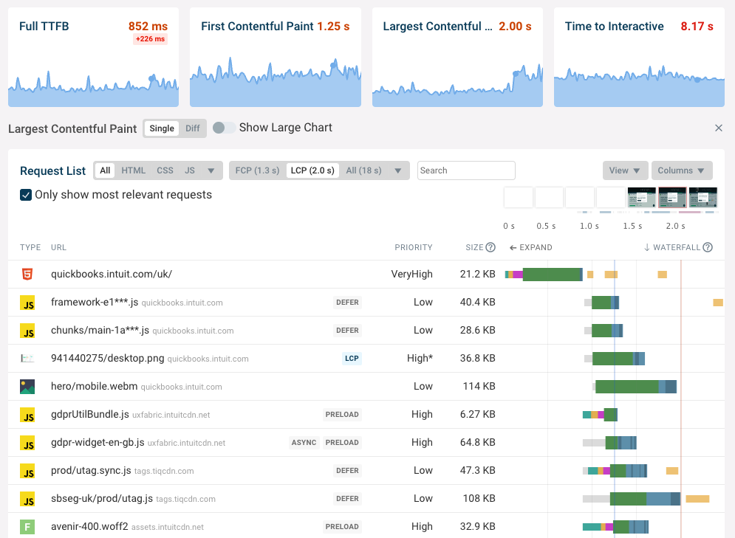Viewport: 735px width, 538px height.
Task: Filter requests by All types
Action: (x=105, y=170)
